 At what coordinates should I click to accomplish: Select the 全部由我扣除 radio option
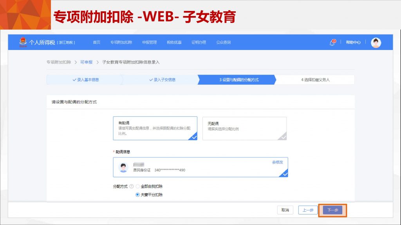click(137, 186)
